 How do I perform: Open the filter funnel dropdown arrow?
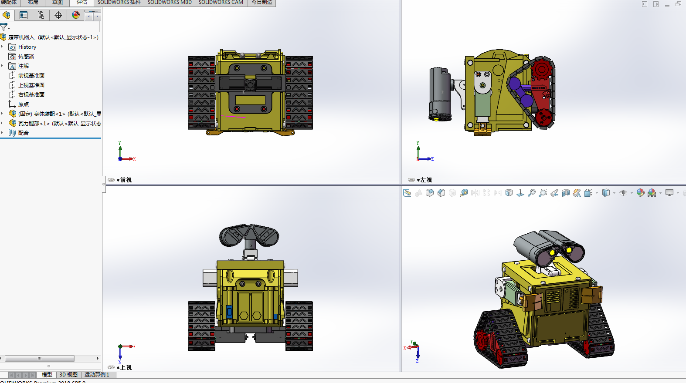coord(9,28)
